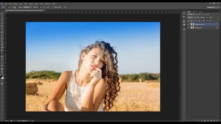Select the Brush tool
Screen dimensions: 221x124
pyautogui.click(x=2, y=35)
